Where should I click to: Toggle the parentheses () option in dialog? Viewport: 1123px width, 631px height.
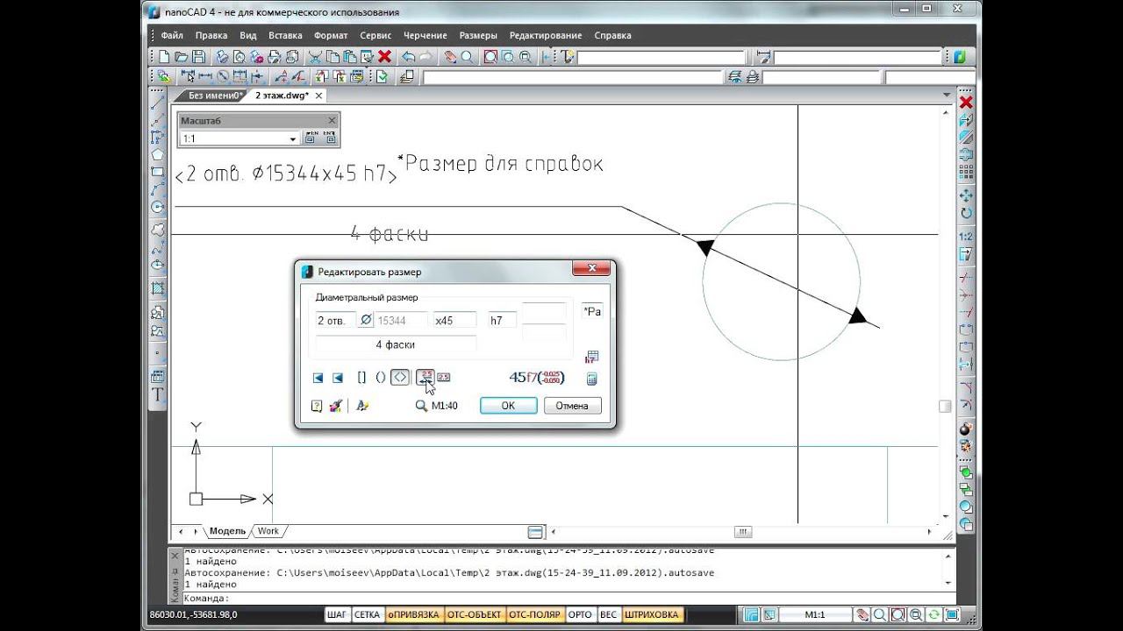click(x=381, y=378)
